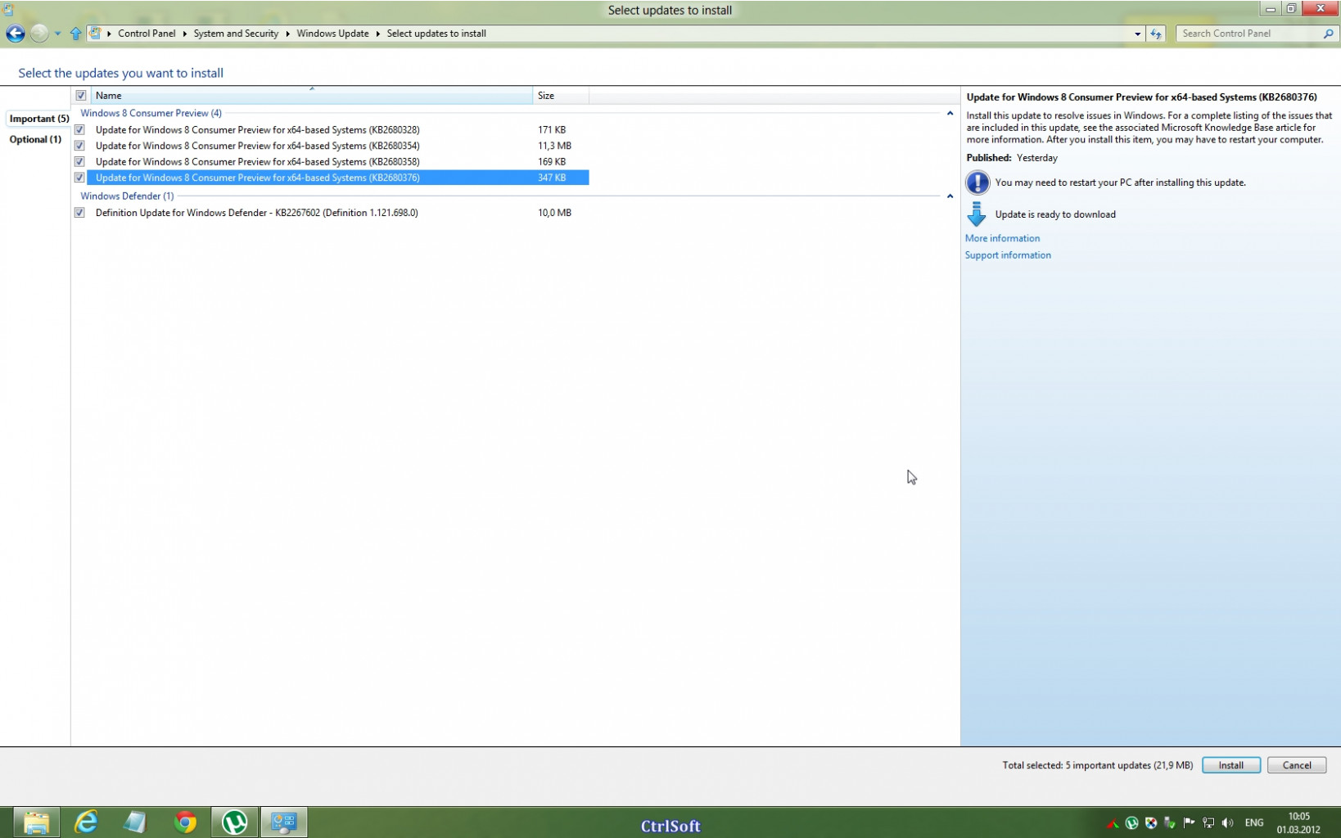
Task: Open the notepad-like app in the taskbar
Action: point(135,822)
